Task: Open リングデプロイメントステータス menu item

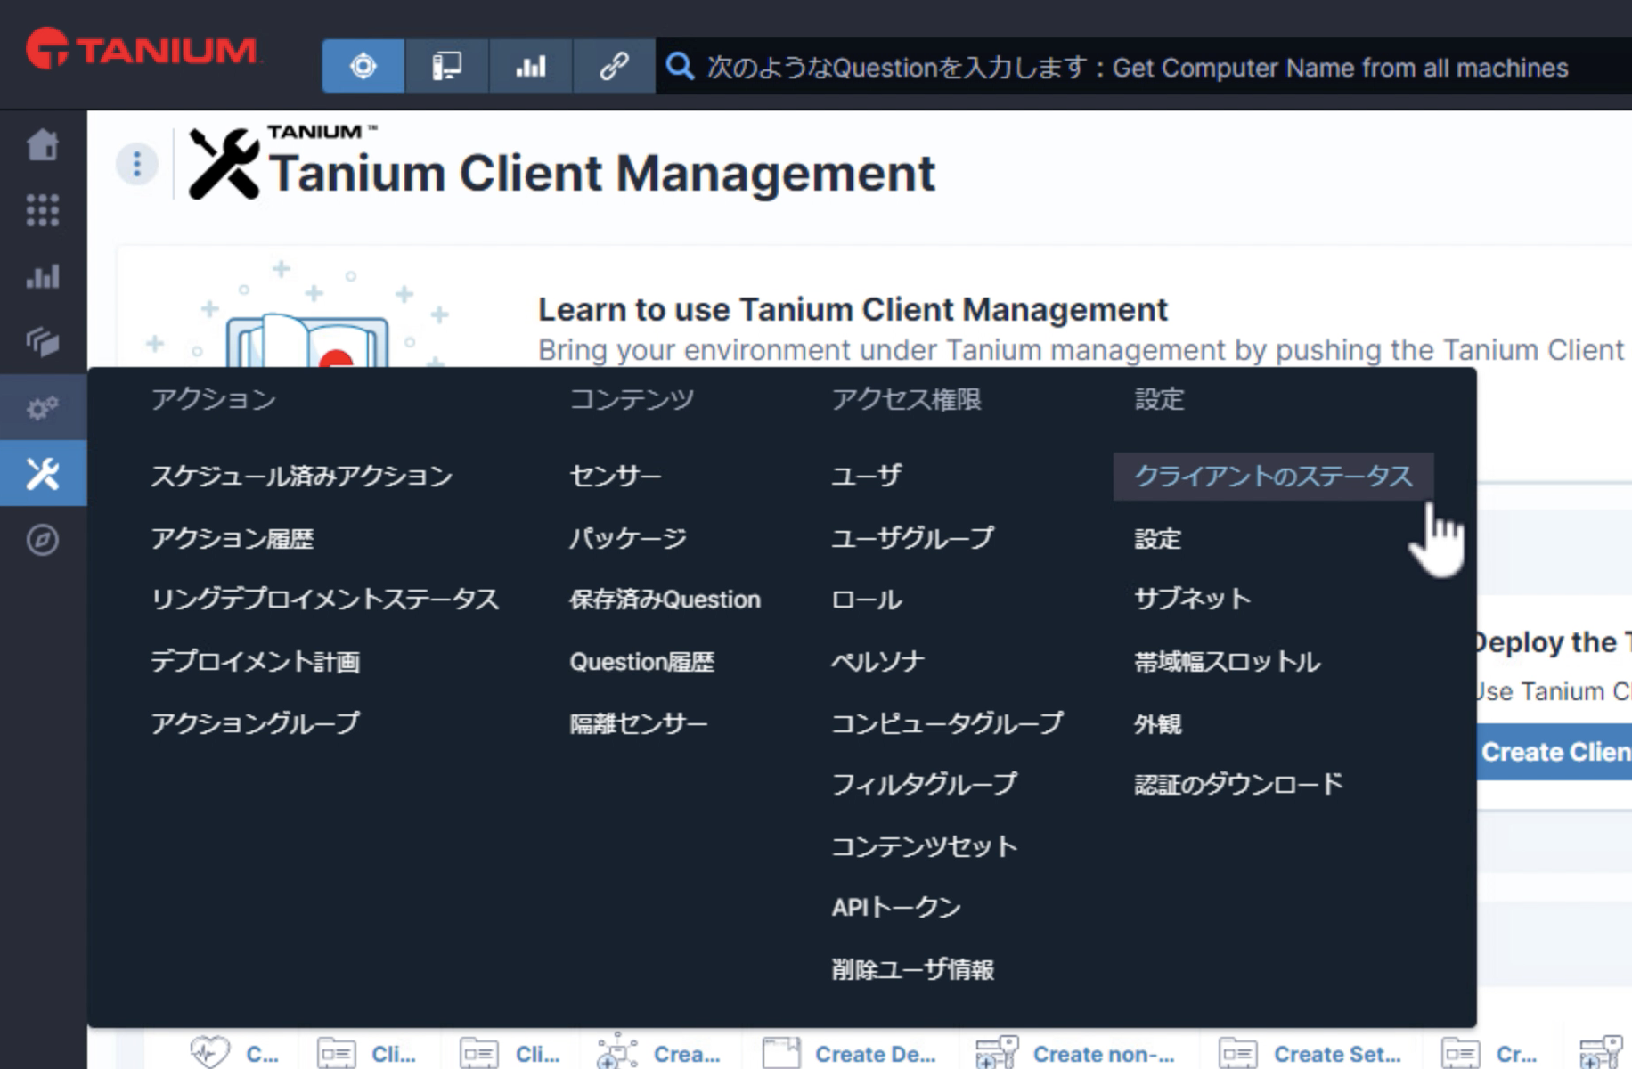Action: tap(324, 600)
